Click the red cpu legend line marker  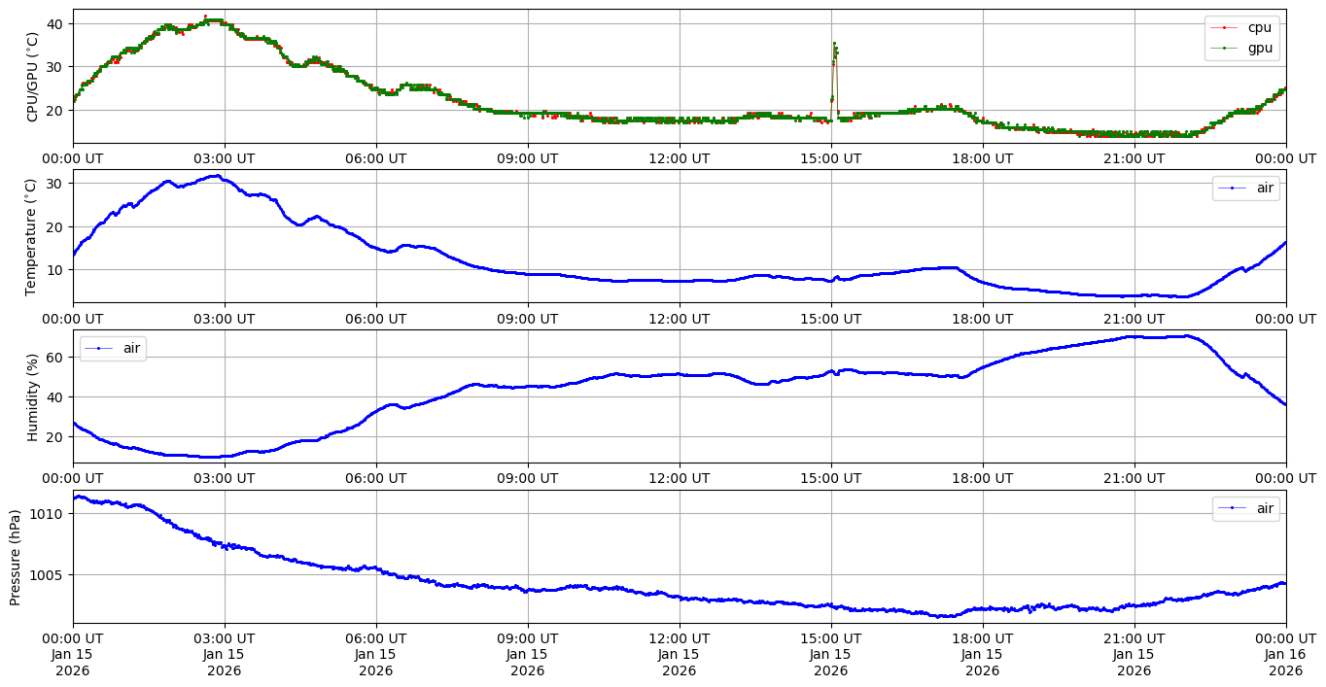click(x=1225, y=28)
